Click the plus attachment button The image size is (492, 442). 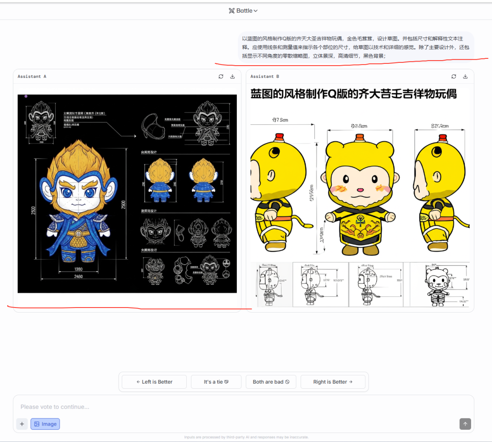coord(22,424)
